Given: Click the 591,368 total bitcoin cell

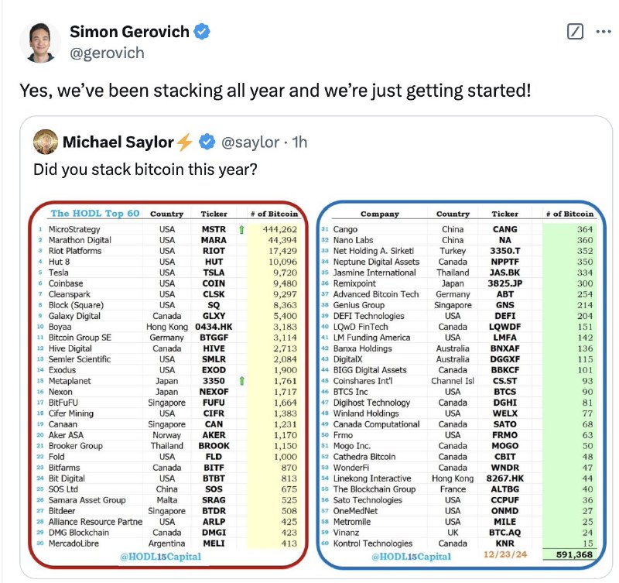Looking at the screenshot, I should tap(574, 554).
